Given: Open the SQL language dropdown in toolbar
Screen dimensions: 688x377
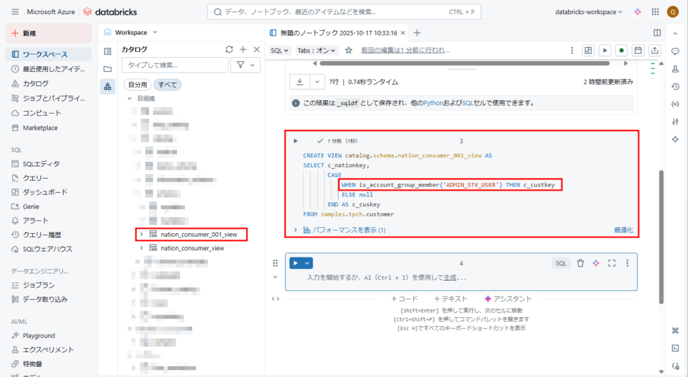Looking at the screenshot, I should coord(279,50).
